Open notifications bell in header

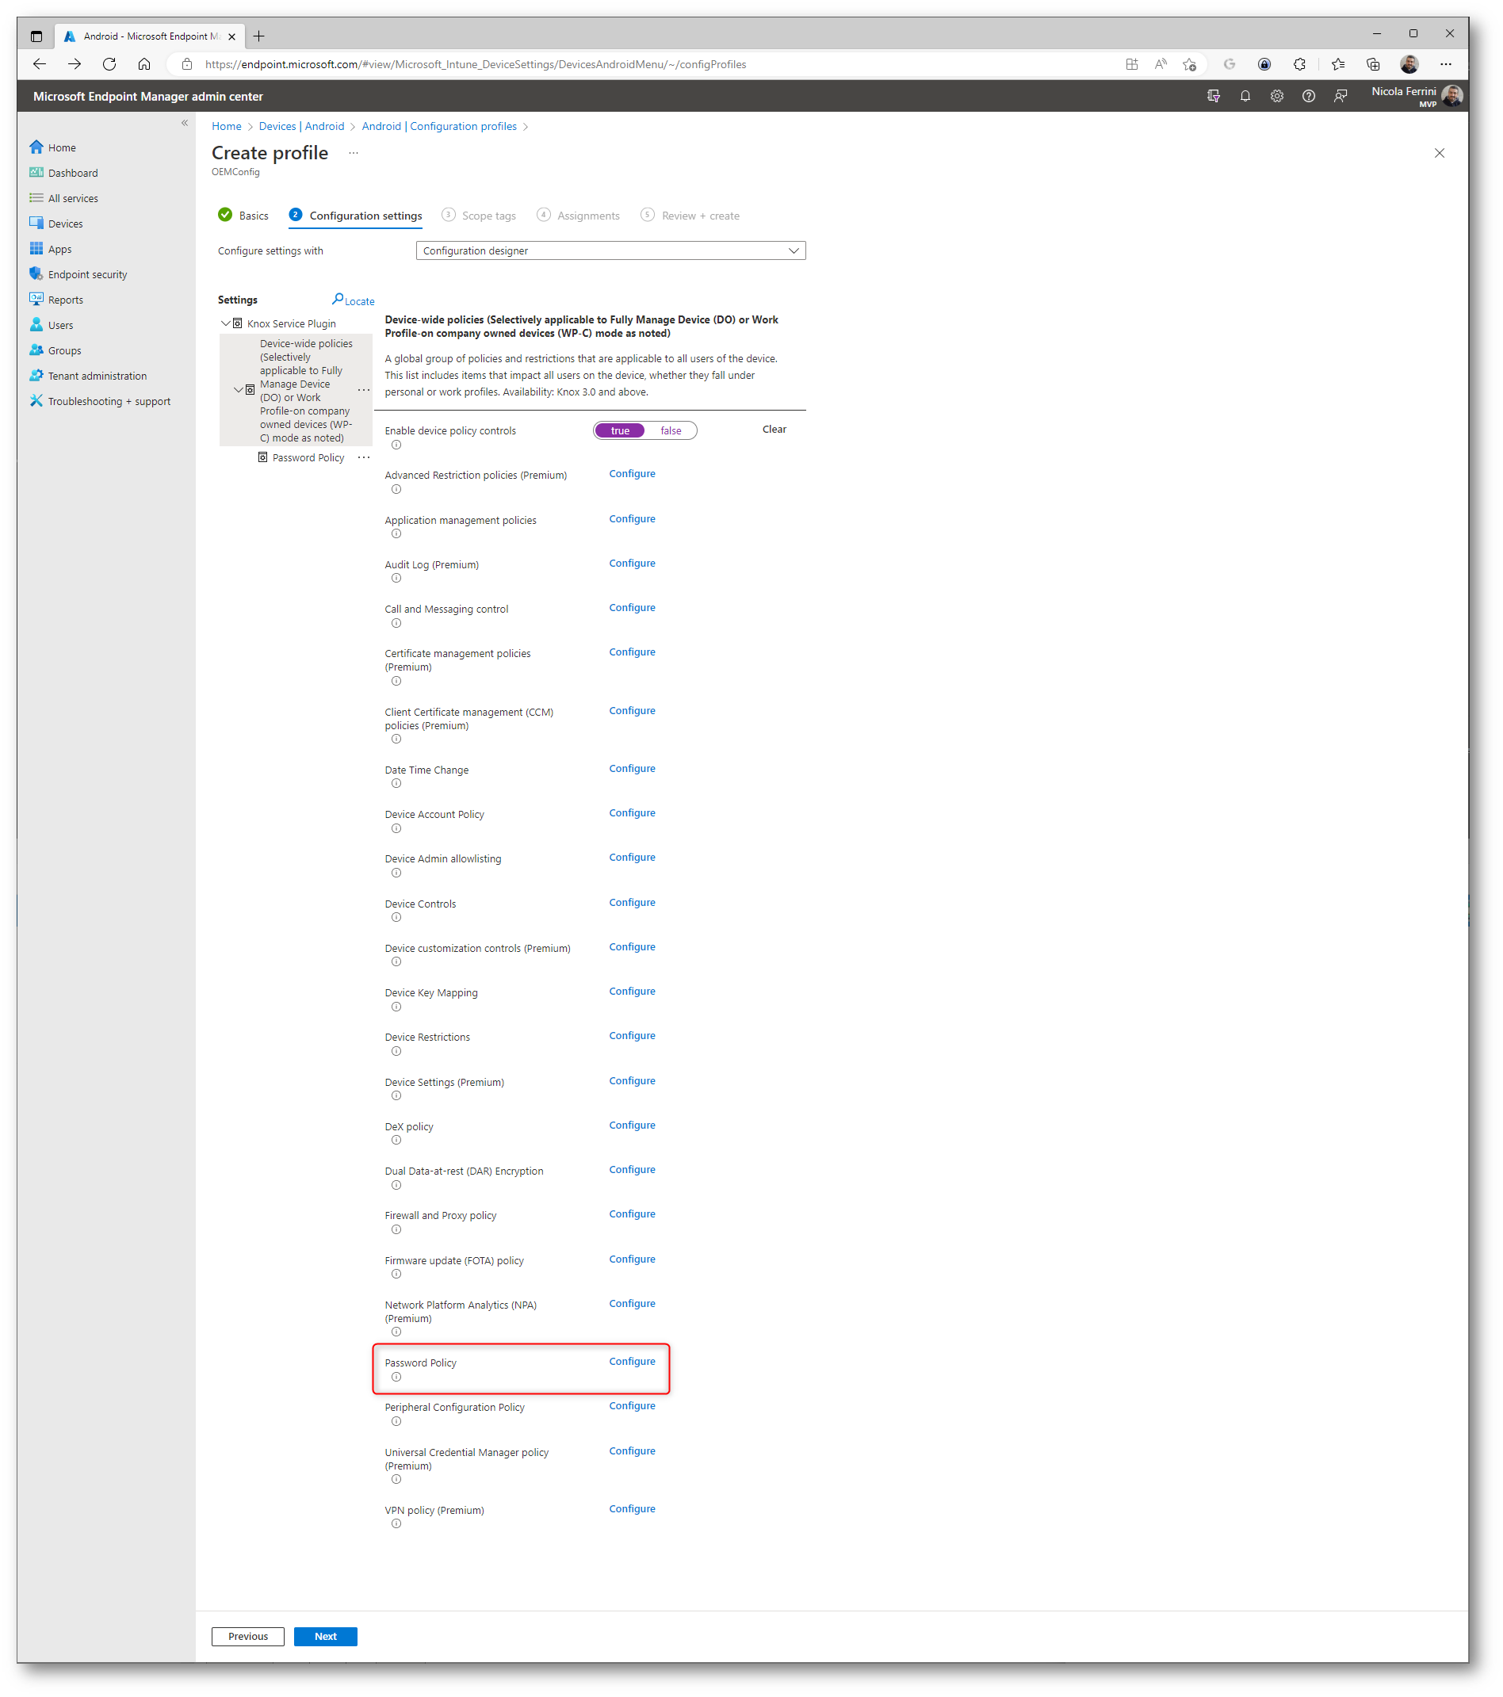click(1245, 97)
